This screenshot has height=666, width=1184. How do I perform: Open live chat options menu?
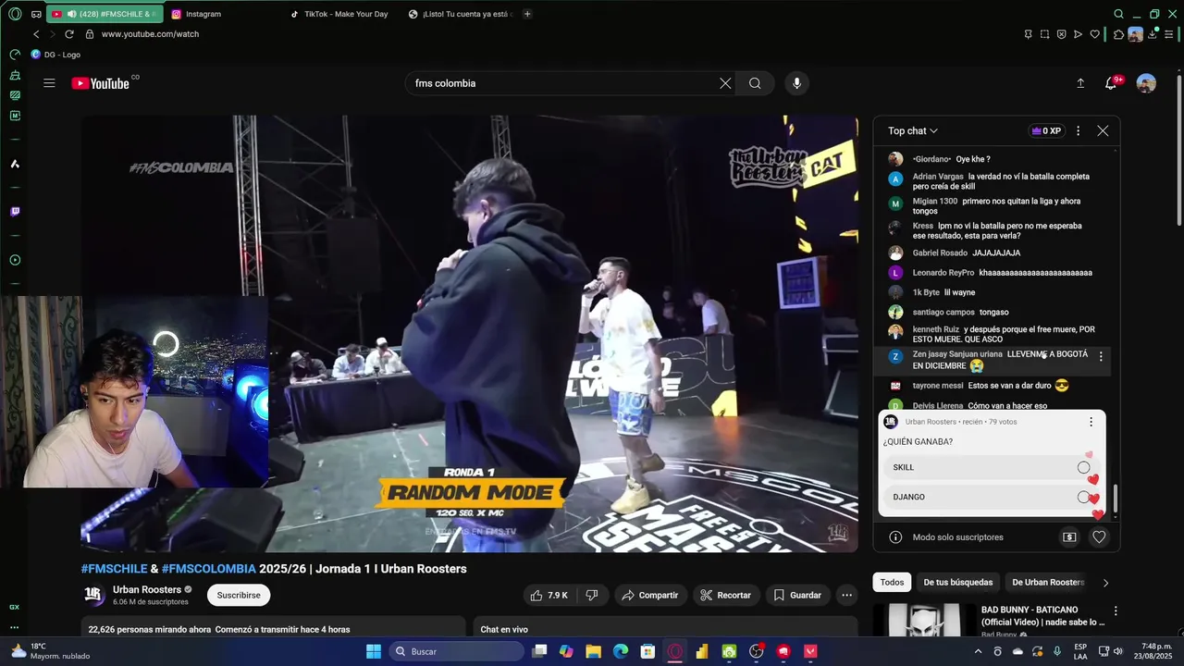pyautogui.click(x=1078, y=131)
